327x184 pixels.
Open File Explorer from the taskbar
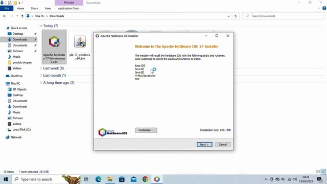110,179
